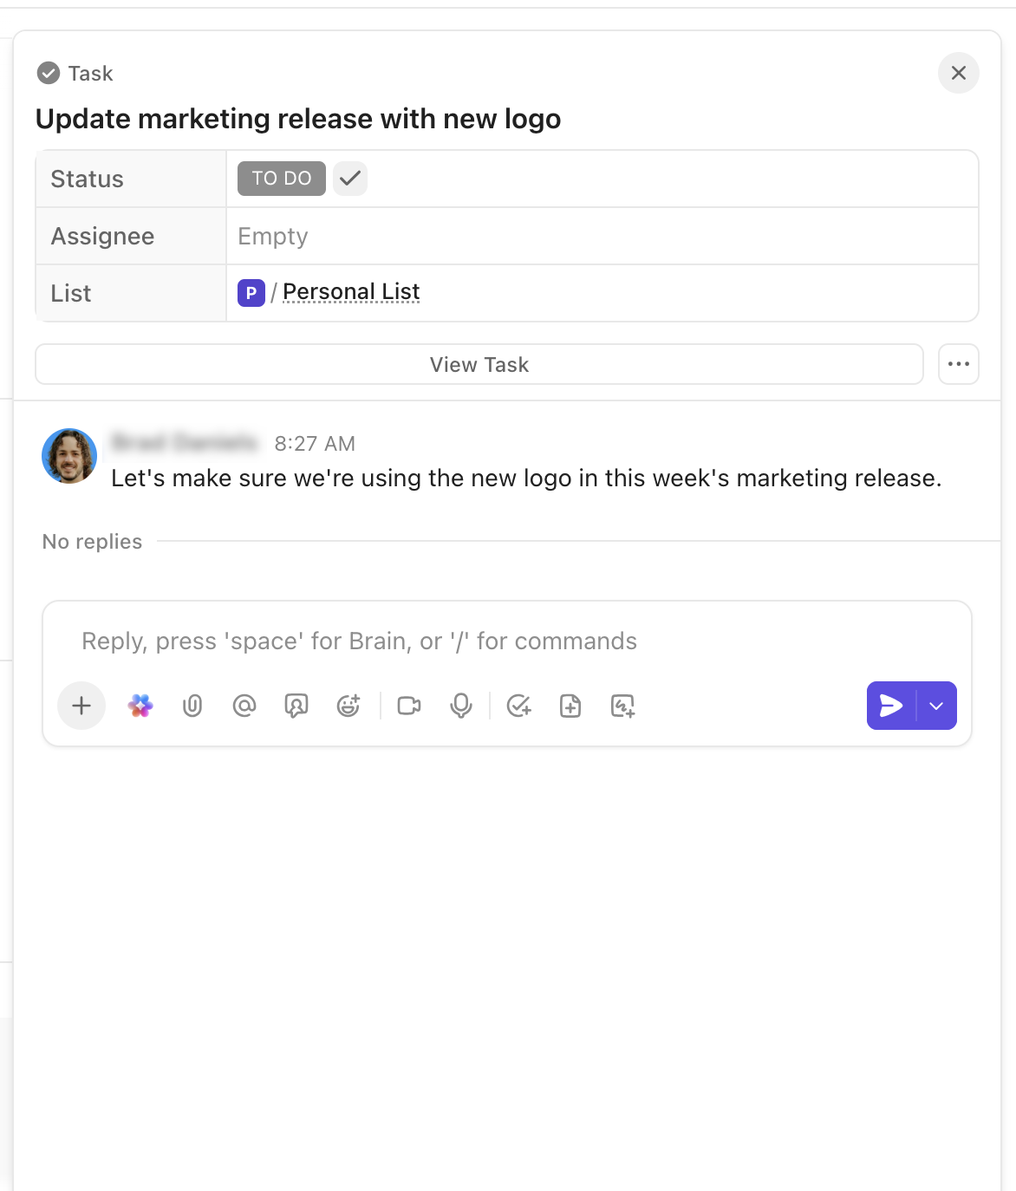This screenshot has width=1016, height=1191.
Task: Attach a file with the paperclip icon
Action: (x=192, y=706)
